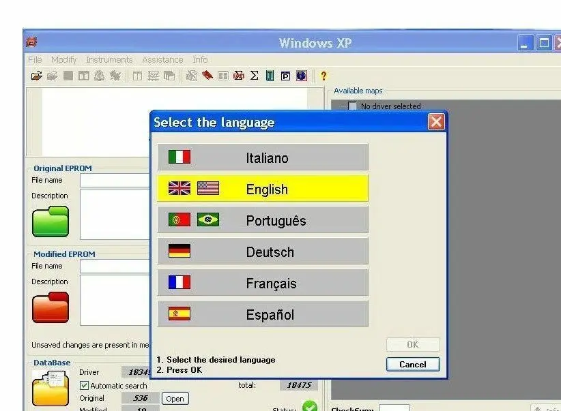The width and height of the screenshot is (561, 411).
Task: Tick the No driver selected checkbox
Action: [x=352, y=106]
